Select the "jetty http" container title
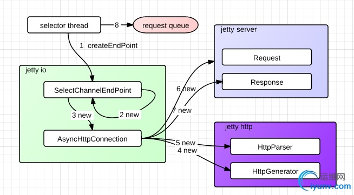The image size is (354, 195). tap(239, 127)
